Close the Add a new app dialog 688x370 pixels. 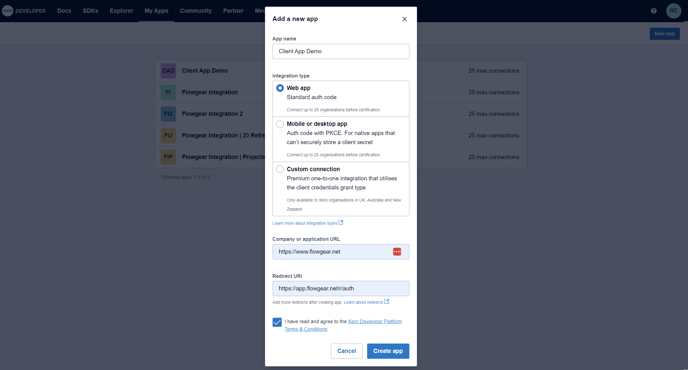404,19
